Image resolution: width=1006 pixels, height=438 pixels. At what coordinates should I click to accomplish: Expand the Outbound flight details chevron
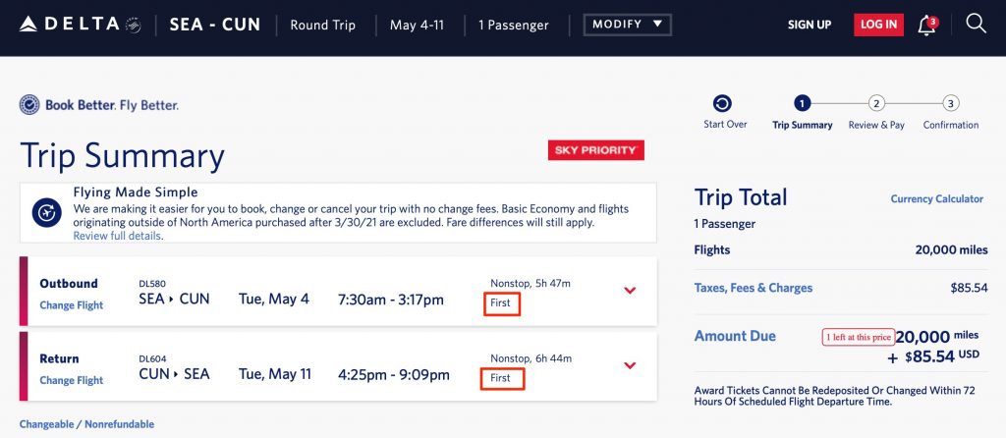(x=630, y=290)
